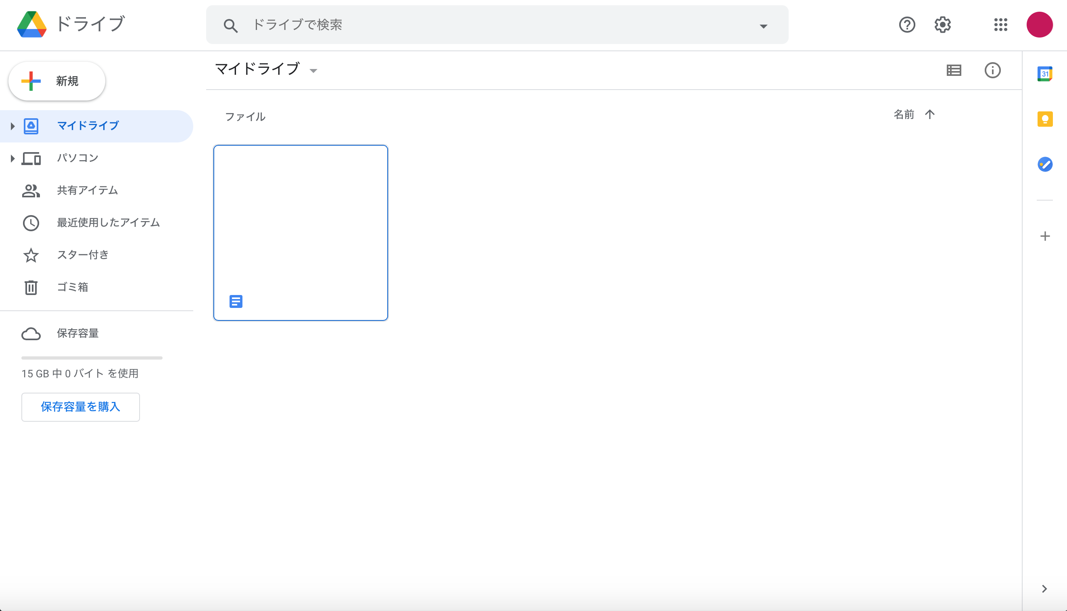
Task: Open Google Calendar side panel icon
Action: (1045, 74)
